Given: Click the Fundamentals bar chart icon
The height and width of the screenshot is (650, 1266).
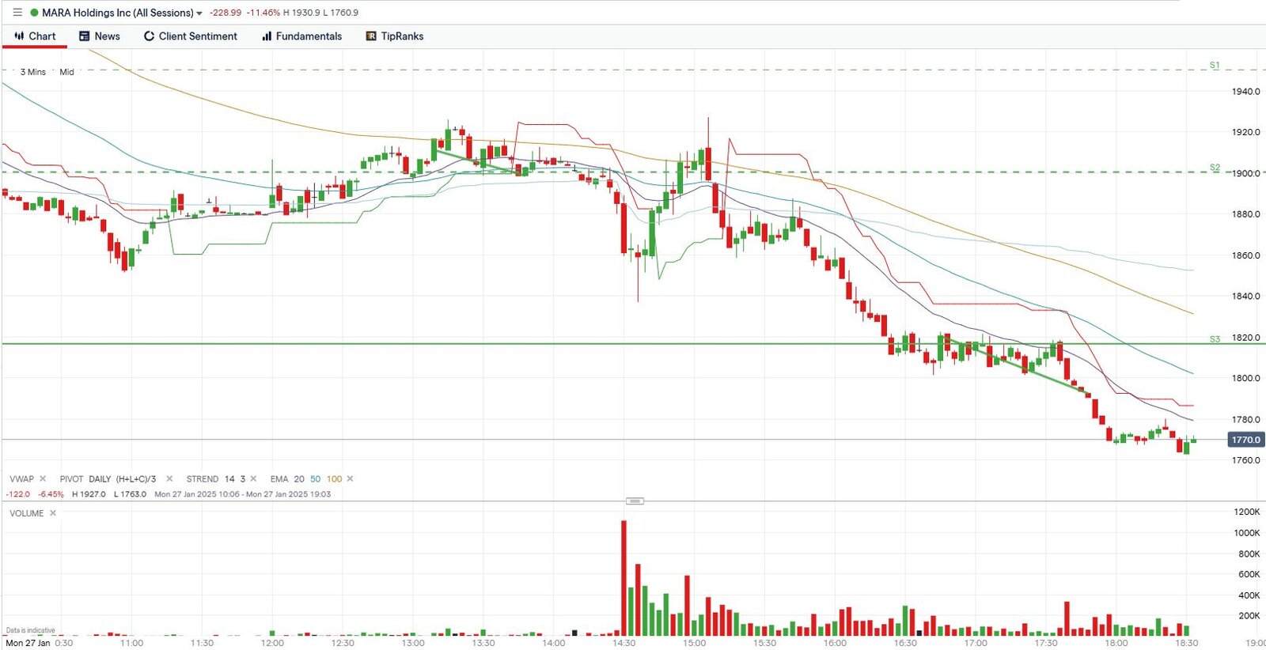Looking at the screenshot, I should pos(267,36).
